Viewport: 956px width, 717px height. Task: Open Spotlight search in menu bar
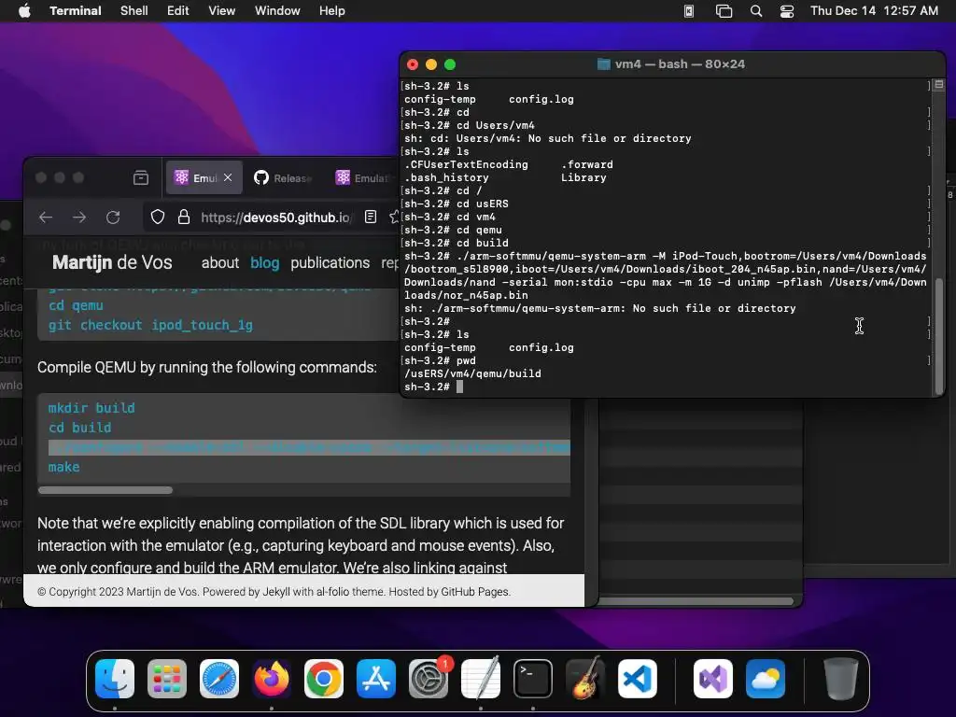756,11
